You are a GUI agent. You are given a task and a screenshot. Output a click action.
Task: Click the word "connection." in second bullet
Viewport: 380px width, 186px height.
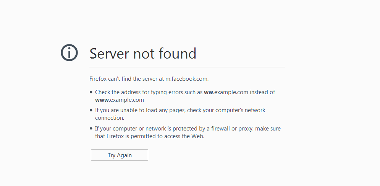click(110, 118)
